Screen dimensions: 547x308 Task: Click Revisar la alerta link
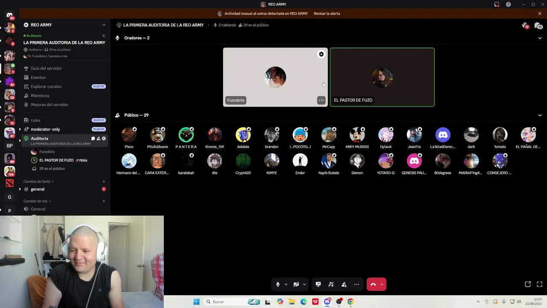click(x=327, y=14)
